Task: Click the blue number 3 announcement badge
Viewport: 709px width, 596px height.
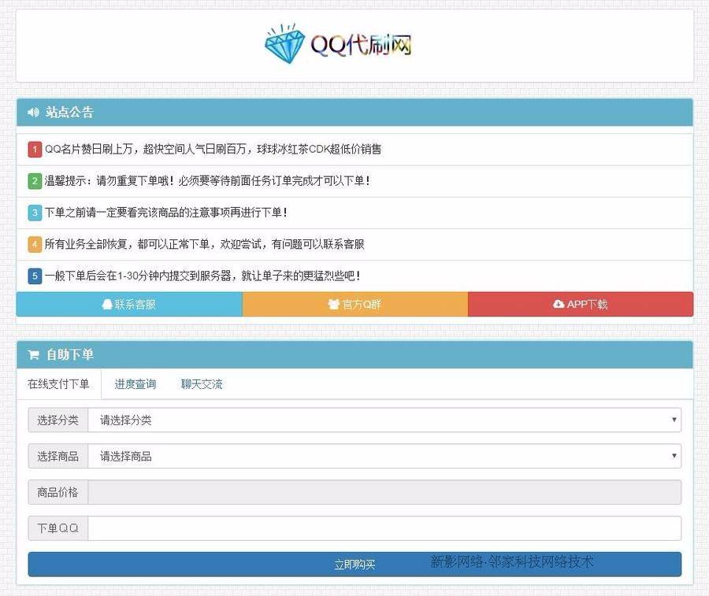Action: 33,213
